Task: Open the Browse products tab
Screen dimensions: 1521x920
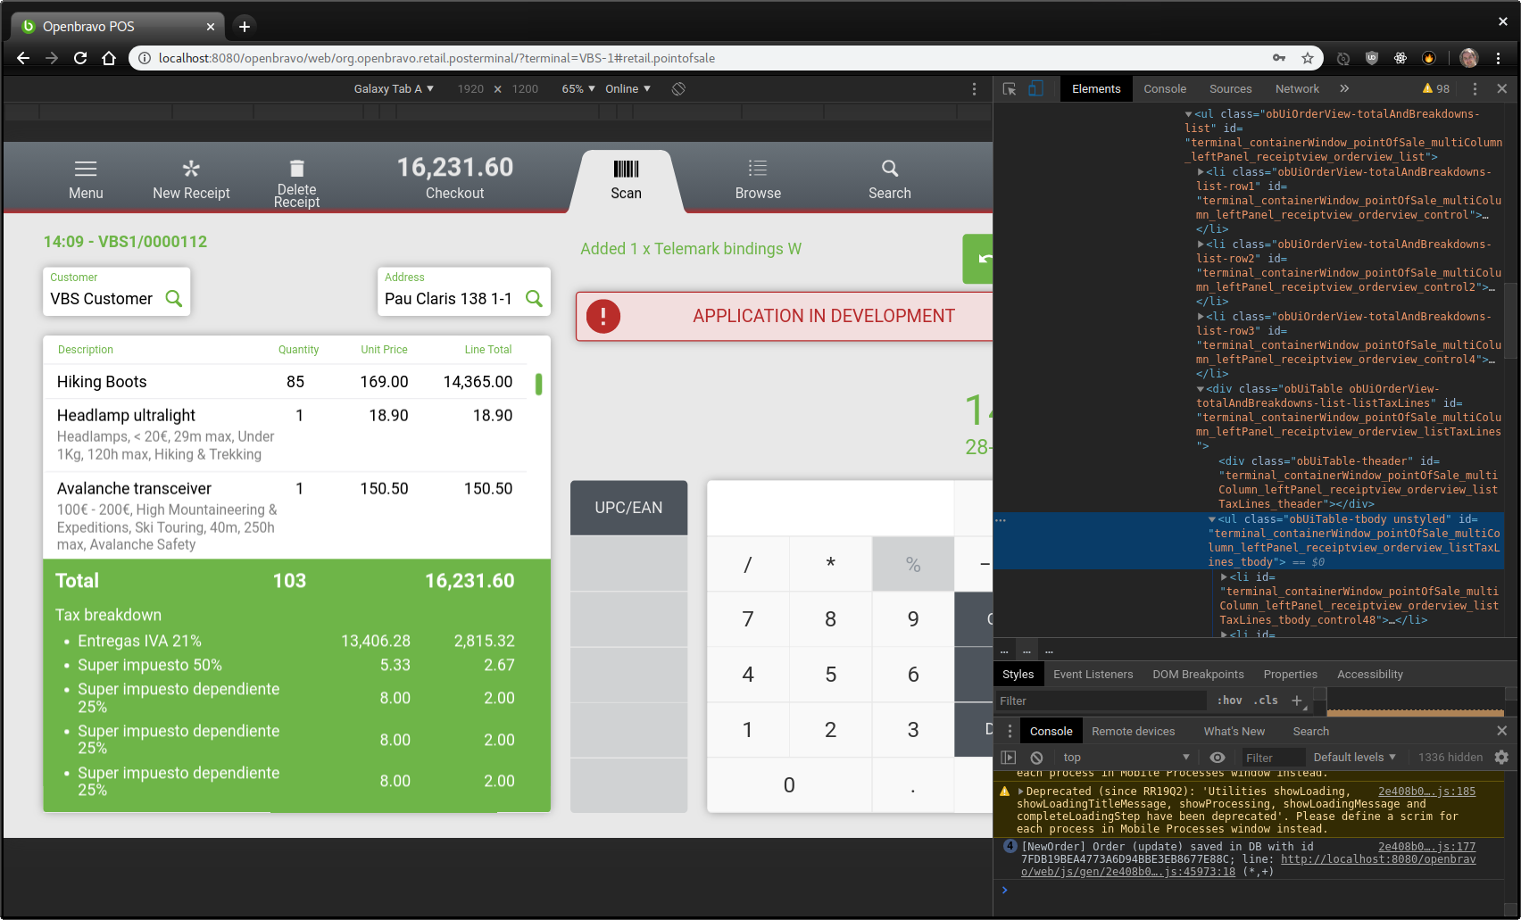Action: (x=758, y=179)
